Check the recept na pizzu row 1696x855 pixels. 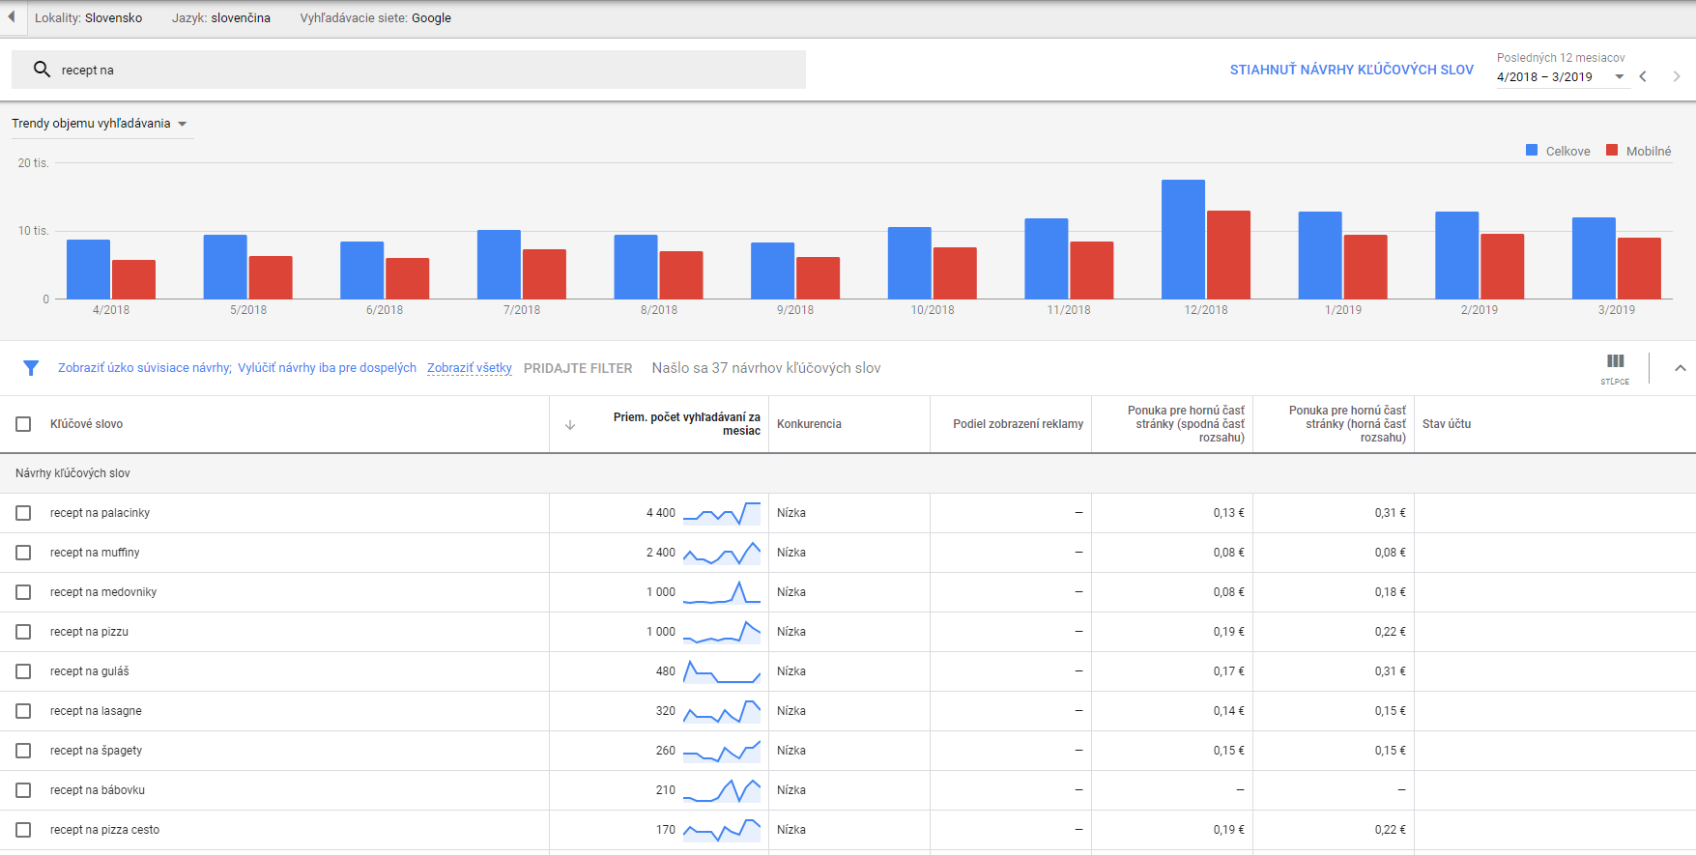coord(23,632)
